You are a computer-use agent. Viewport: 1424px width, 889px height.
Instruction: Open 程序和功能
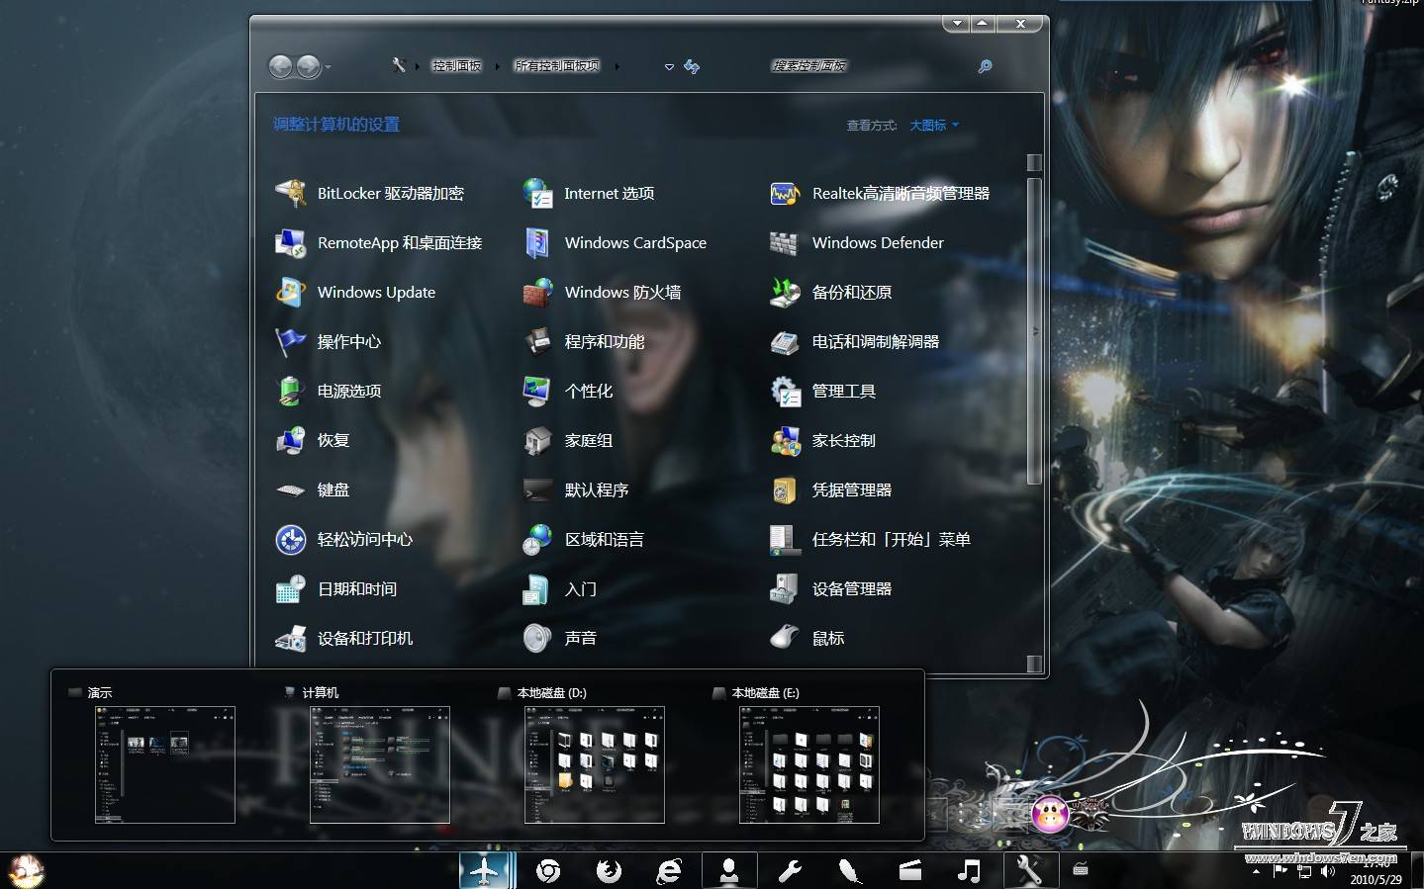(583, 341)
